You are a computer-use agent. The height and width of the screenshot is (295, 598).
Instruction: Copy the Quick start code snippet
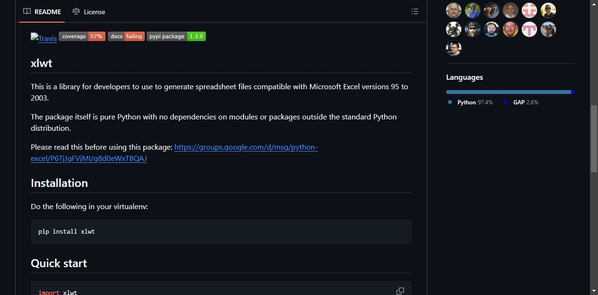coord(400,291)
